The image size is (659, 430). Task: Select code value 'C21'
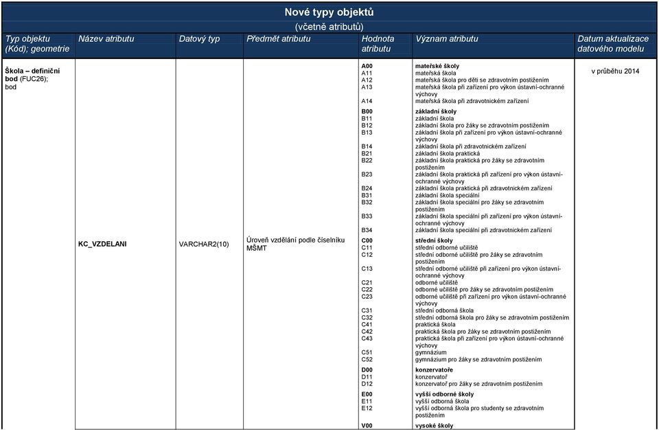[x=367, y=283]
